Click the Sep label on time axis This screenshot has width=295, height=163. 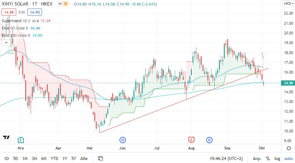[227, 148]
